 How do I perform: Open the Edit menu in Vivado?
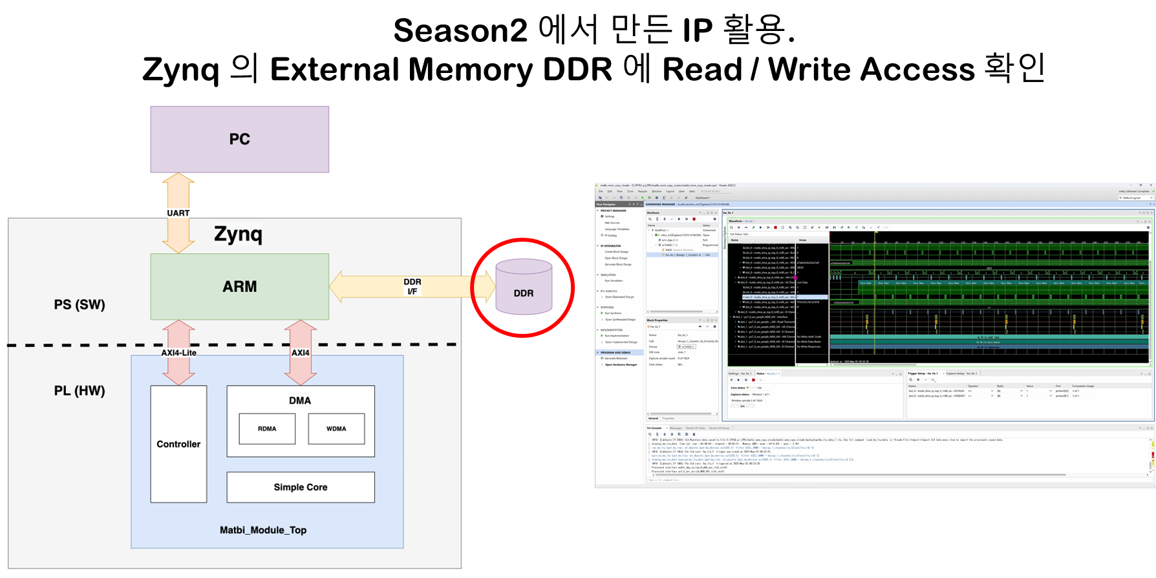pyautogui.click(x=610, y=191)
